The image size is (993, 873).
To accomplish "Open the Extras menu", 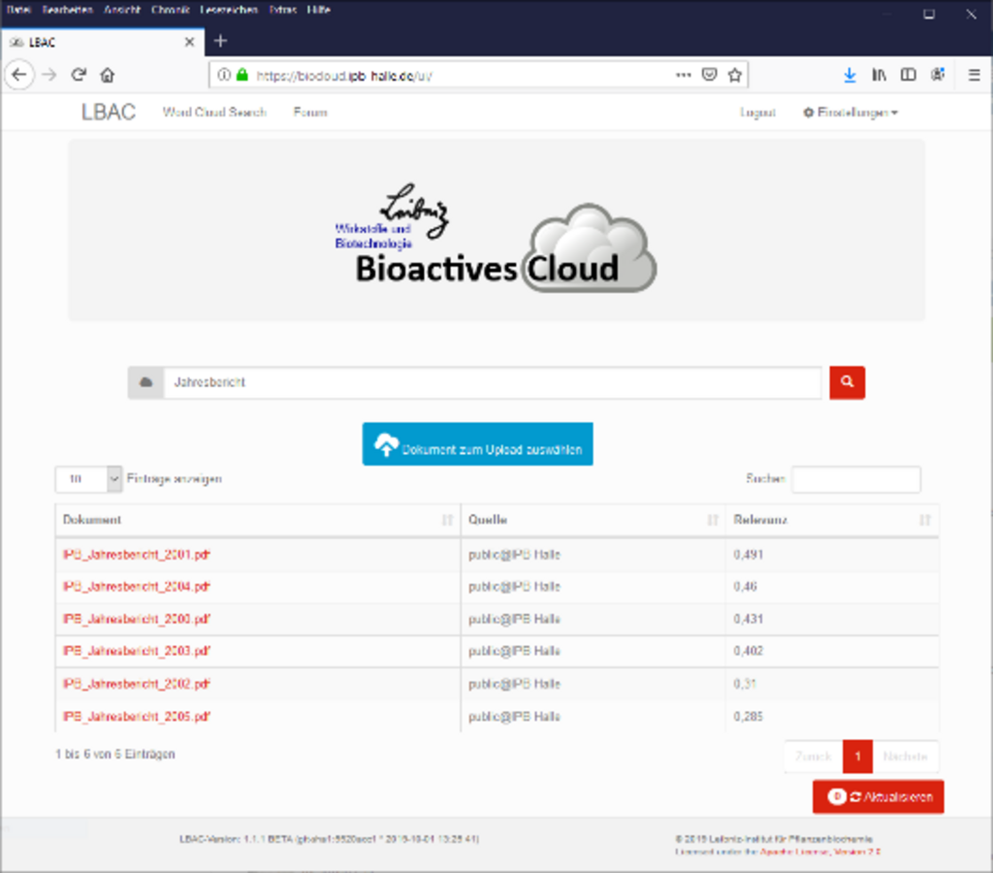I will coord(282,10).
